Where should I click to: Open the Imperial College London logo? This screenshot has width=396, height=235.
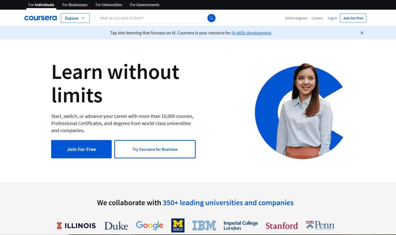[x=241, y=225]
